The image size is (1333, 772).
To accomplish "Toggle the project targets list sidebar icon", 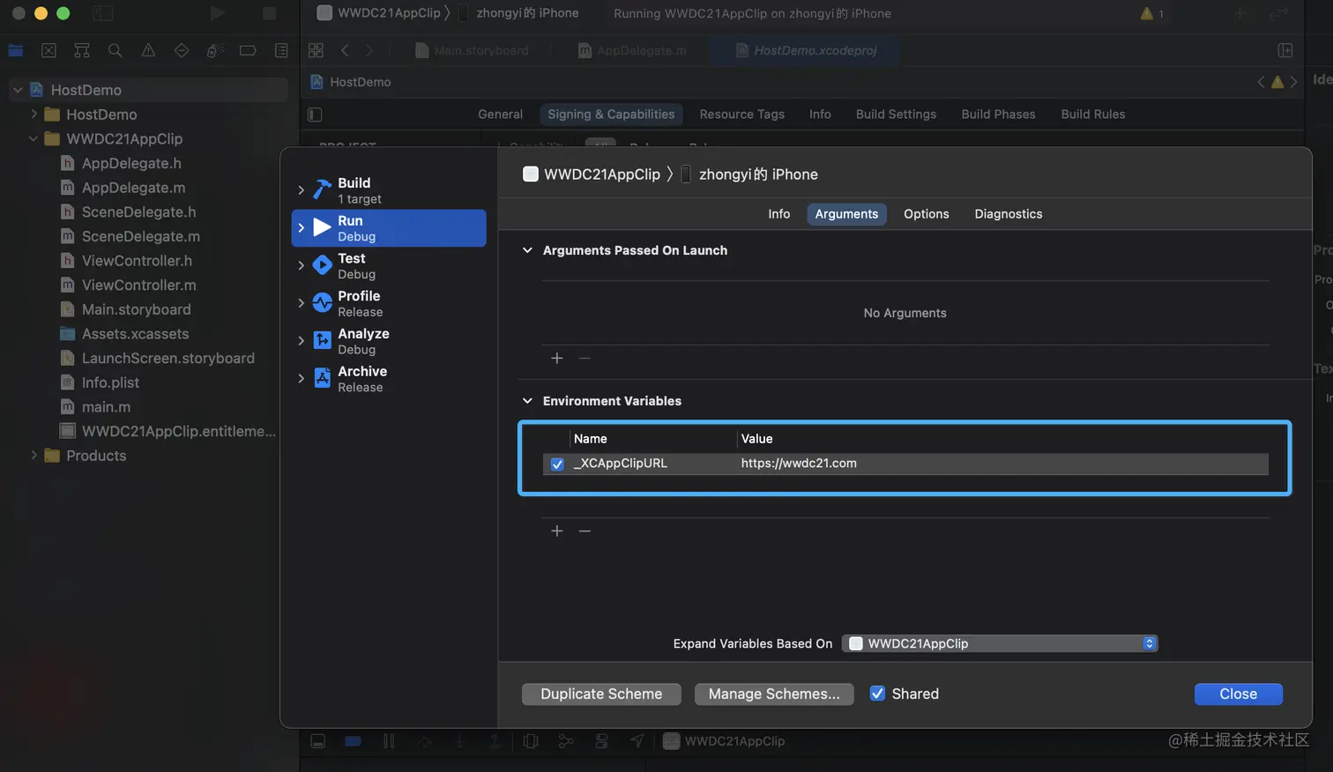I will (x=315, y=115).
